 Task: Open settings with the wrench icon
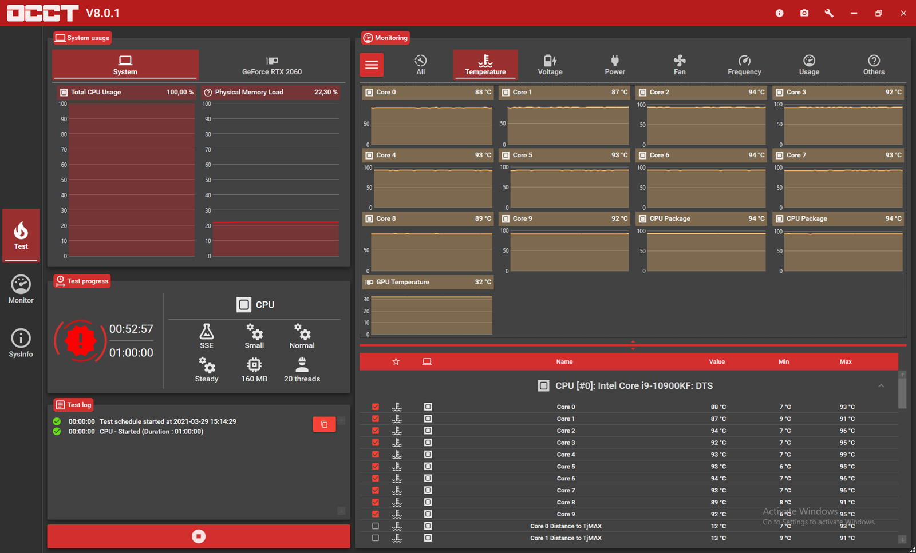pos(829,13)
